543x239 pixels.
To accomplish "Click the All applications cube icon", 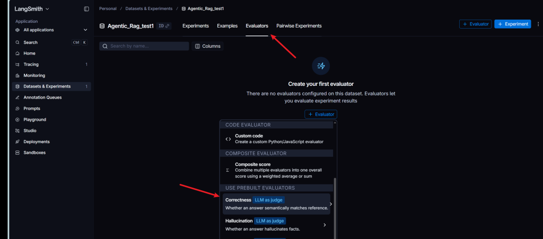I will [17, 30].
